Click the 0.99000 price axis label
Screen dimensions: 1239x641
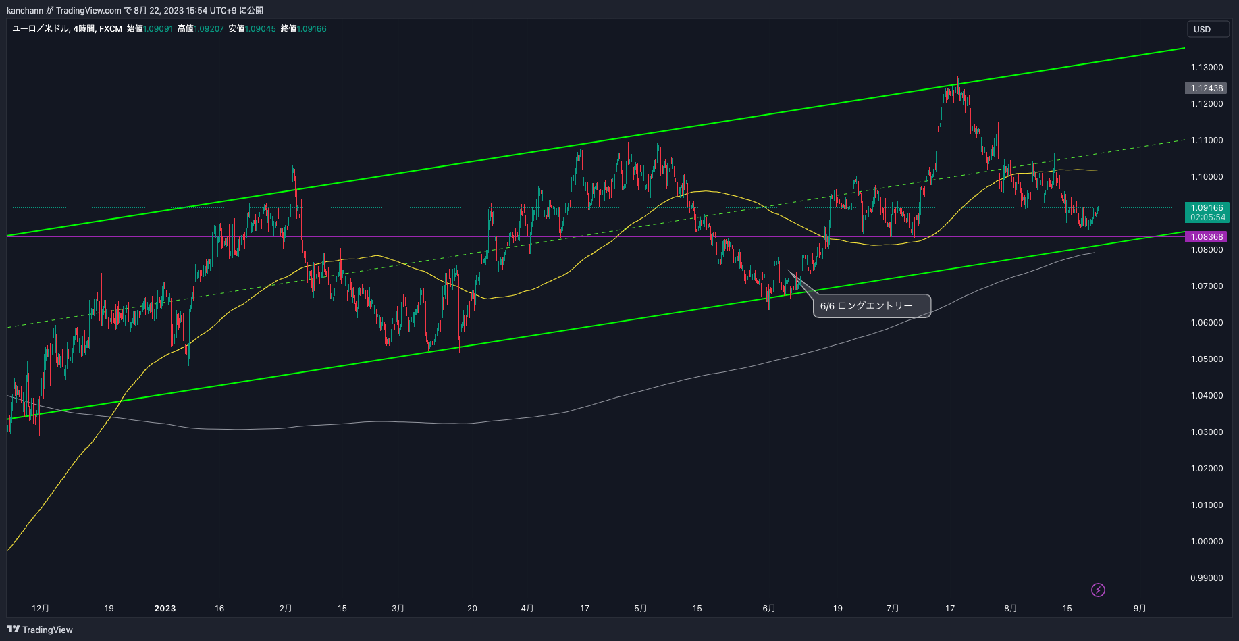tap(1207, 578)
